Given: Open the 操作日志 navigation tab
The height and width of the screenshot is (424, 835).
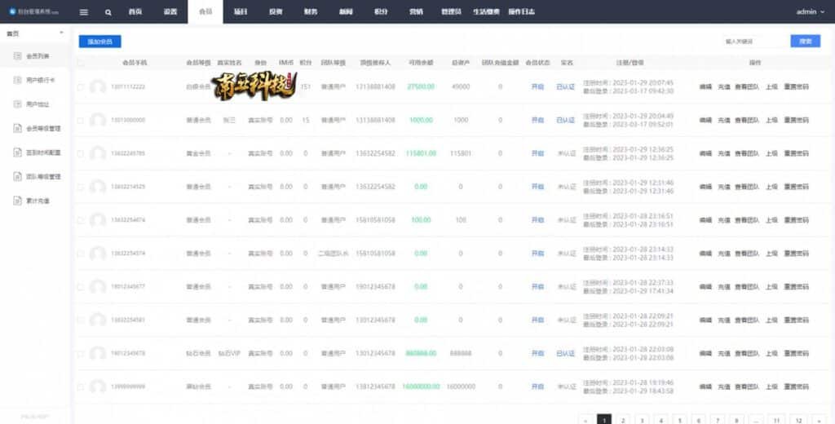Looking at the screenshot, I should tap(521, 12).
